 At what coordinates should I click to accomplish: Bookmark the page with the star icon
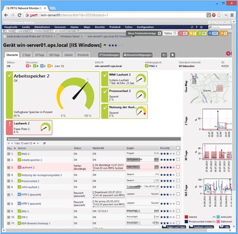click(219, 15)
